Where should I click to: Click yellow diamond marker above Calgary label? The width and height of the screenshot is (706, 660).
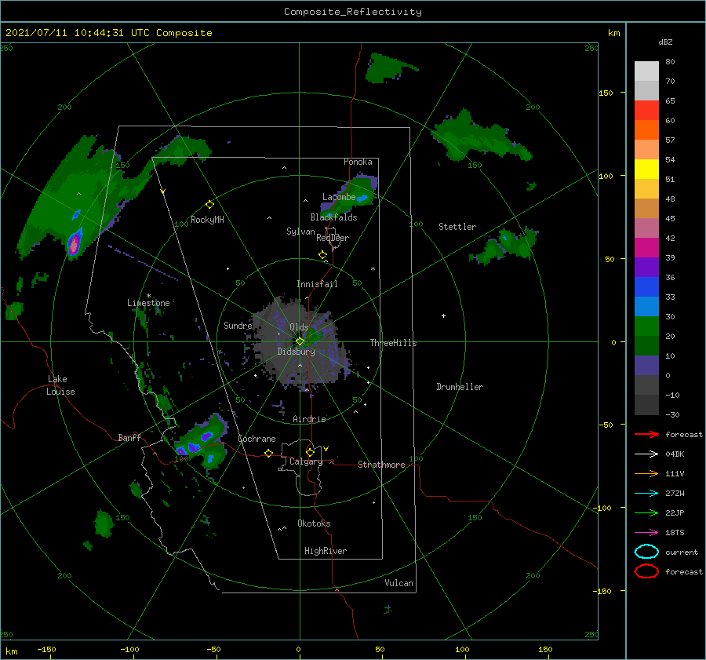click(x=310, y=452)
